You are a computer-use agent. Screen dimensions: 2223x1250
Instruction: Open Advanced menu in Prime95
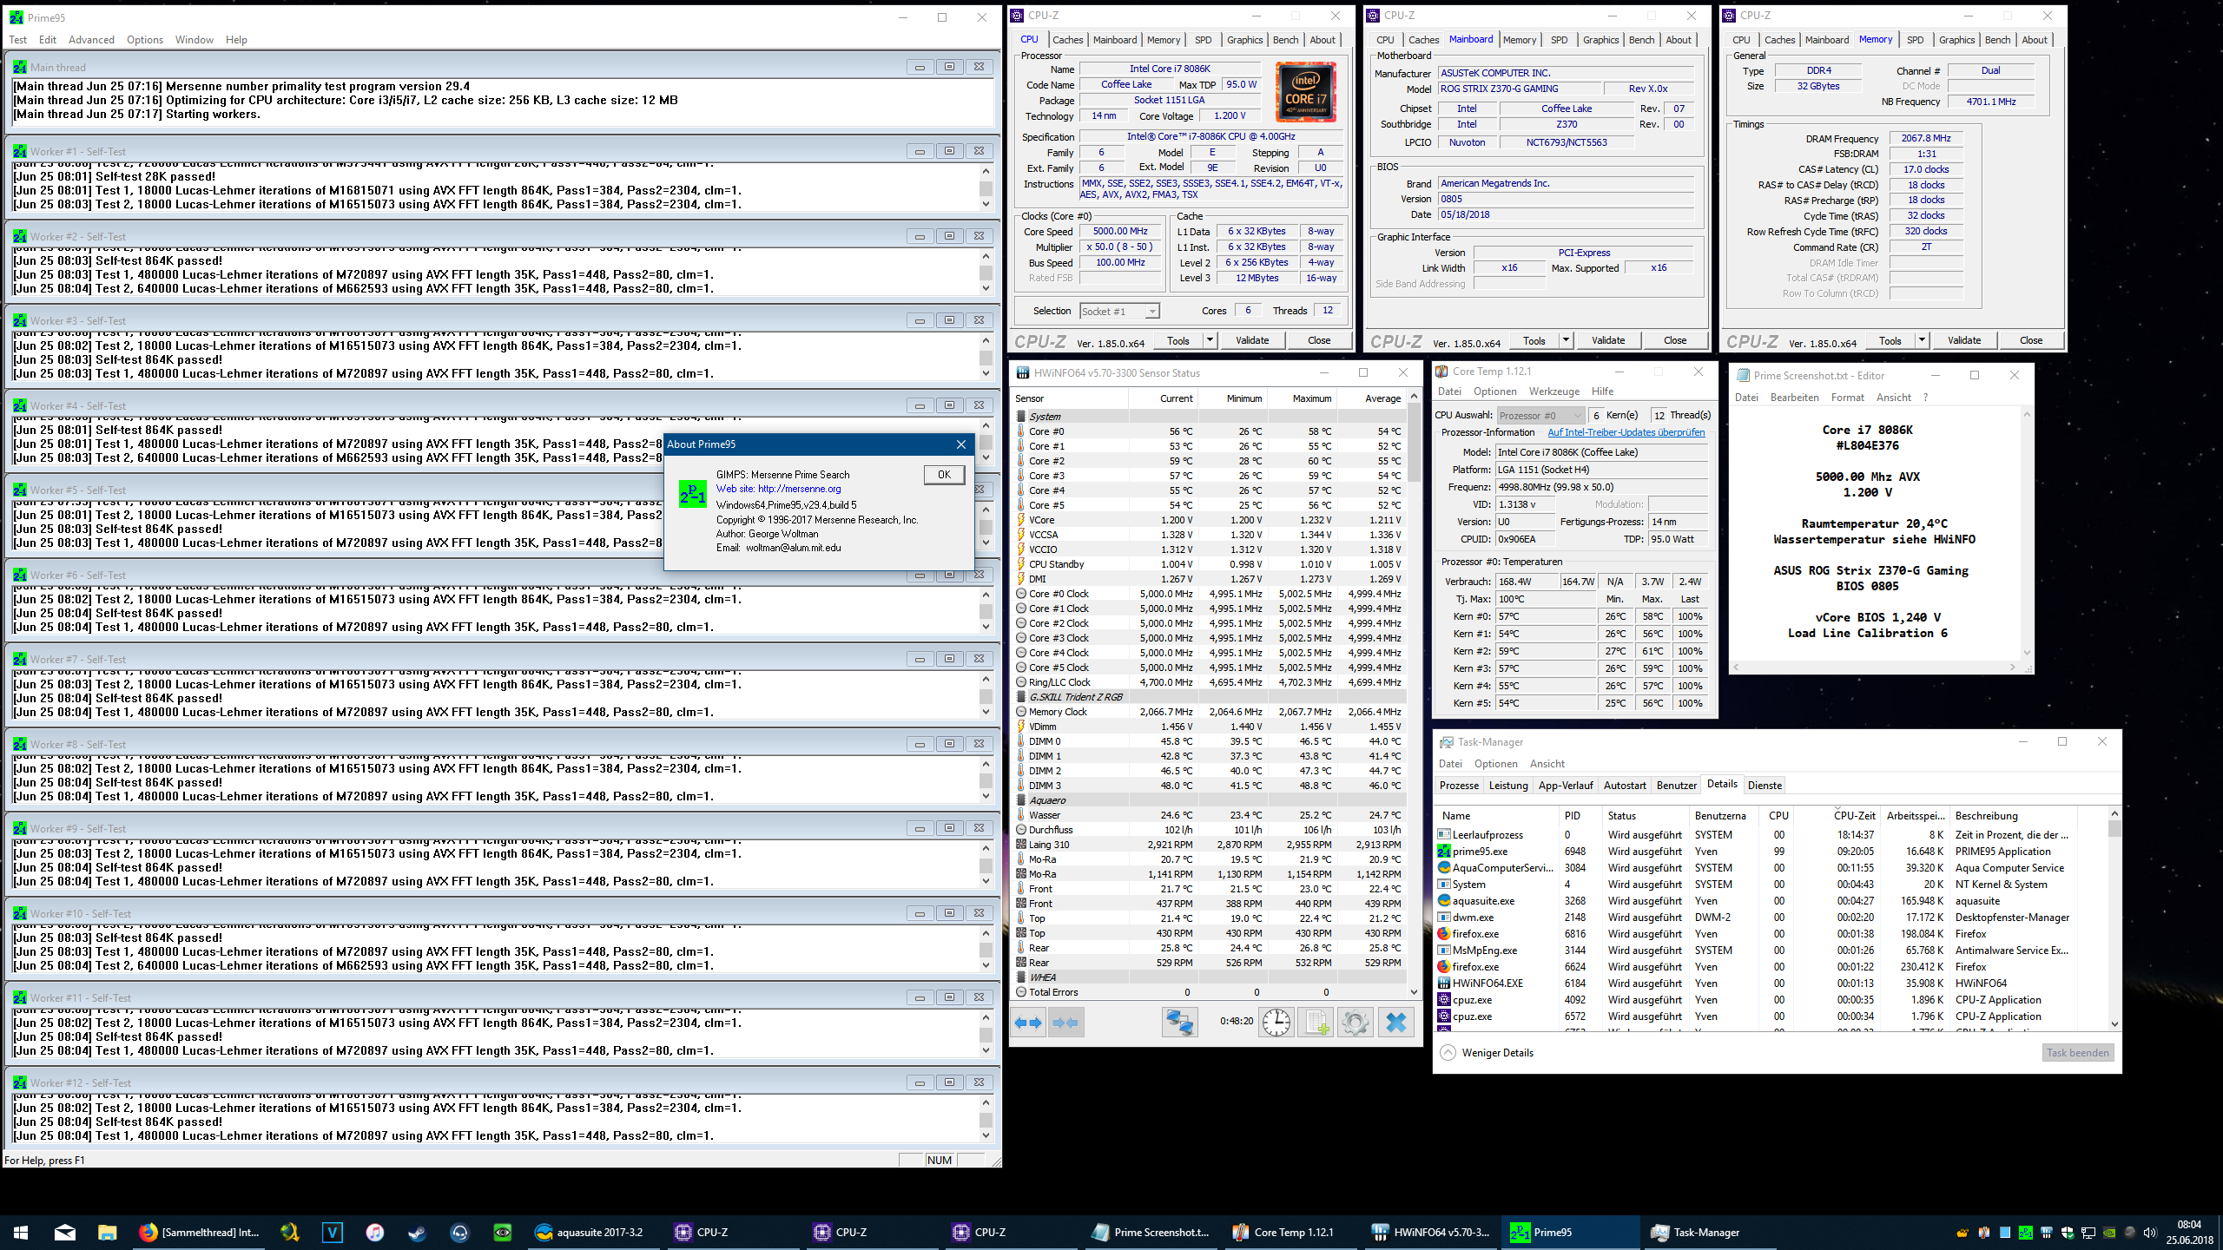click(91, 40)
